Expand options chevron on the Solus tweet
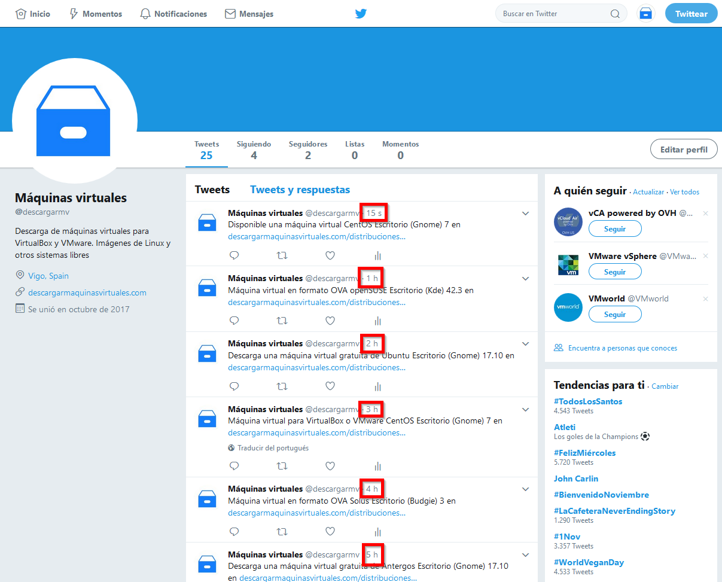 pyautogui.click(x=525, y=489)
